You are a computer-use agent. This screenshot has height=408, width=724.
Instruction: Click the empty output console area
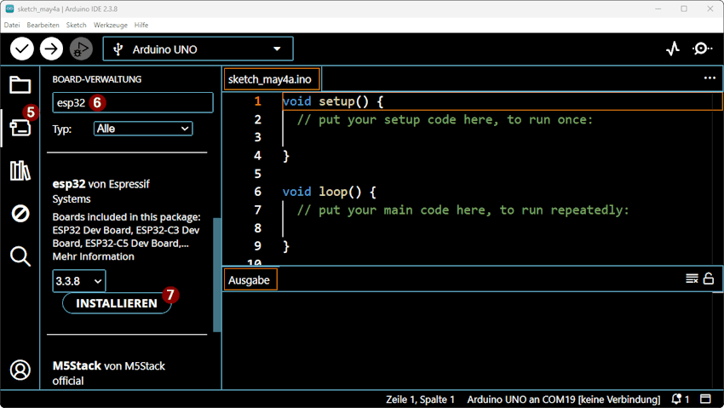(471, 341)
